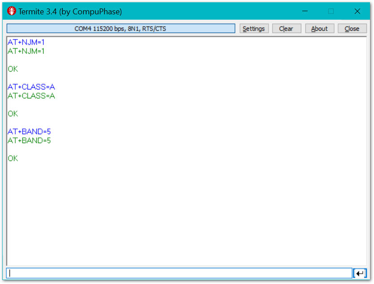Click the blue AT+NJM=1 sent line

[26, 42]
